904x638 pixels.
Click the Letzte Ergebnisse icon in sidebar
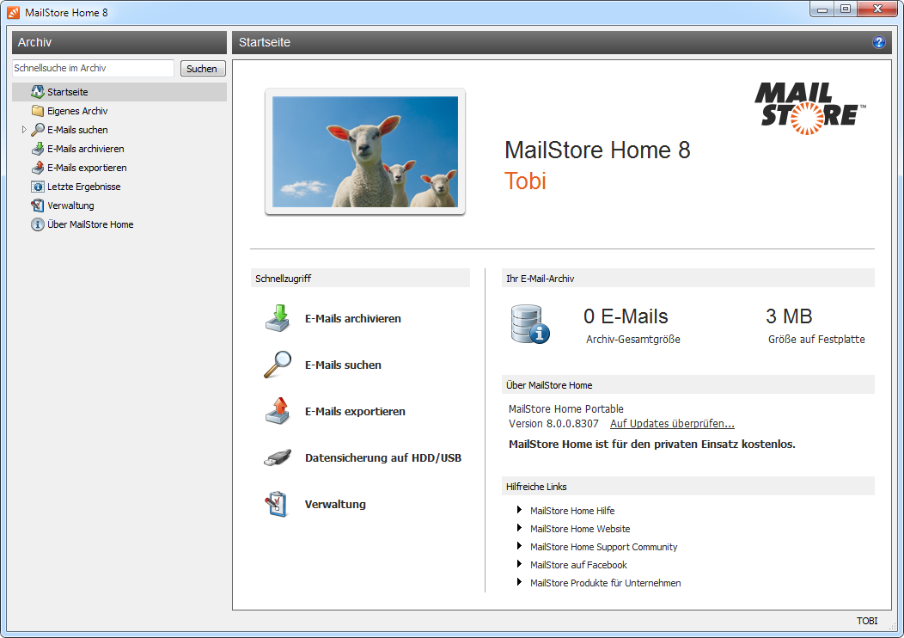click(38, 187)
